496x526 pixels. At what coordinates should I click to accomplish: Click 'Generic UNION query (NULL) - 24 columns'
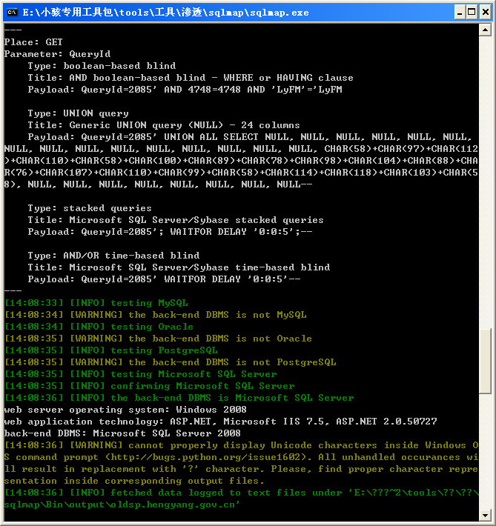coord(185,125)
